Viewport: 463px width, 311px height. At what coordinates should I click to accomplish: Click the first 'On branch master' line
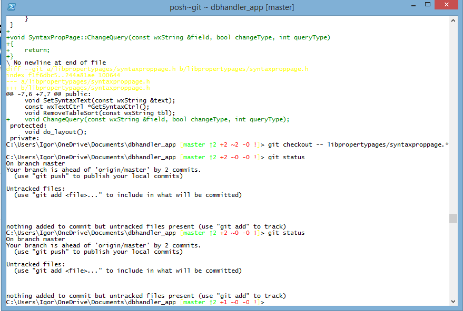35,163
